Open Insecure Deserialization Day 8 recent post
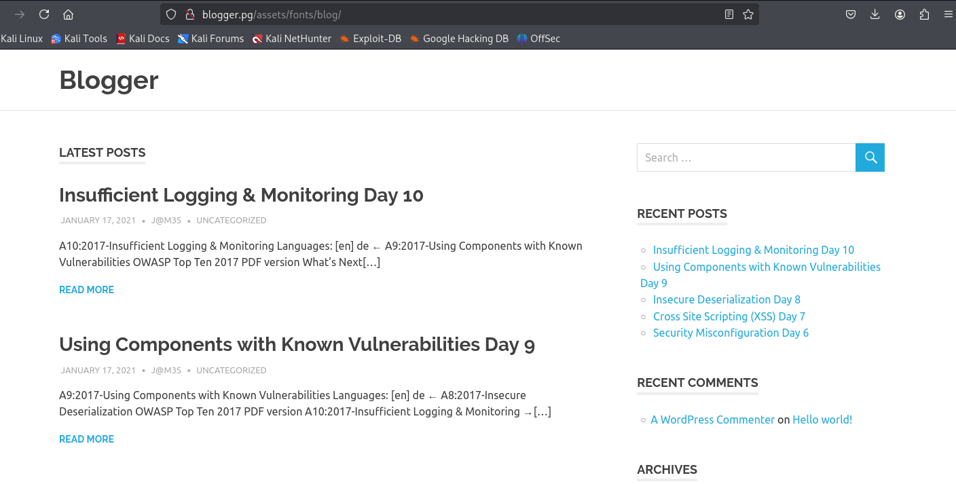 tap(727, 299)
